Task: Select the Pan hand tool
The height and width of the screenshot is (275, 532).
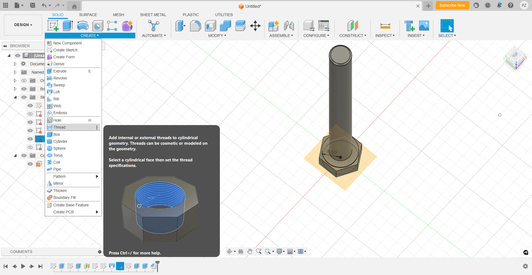Action: [250, 251]
